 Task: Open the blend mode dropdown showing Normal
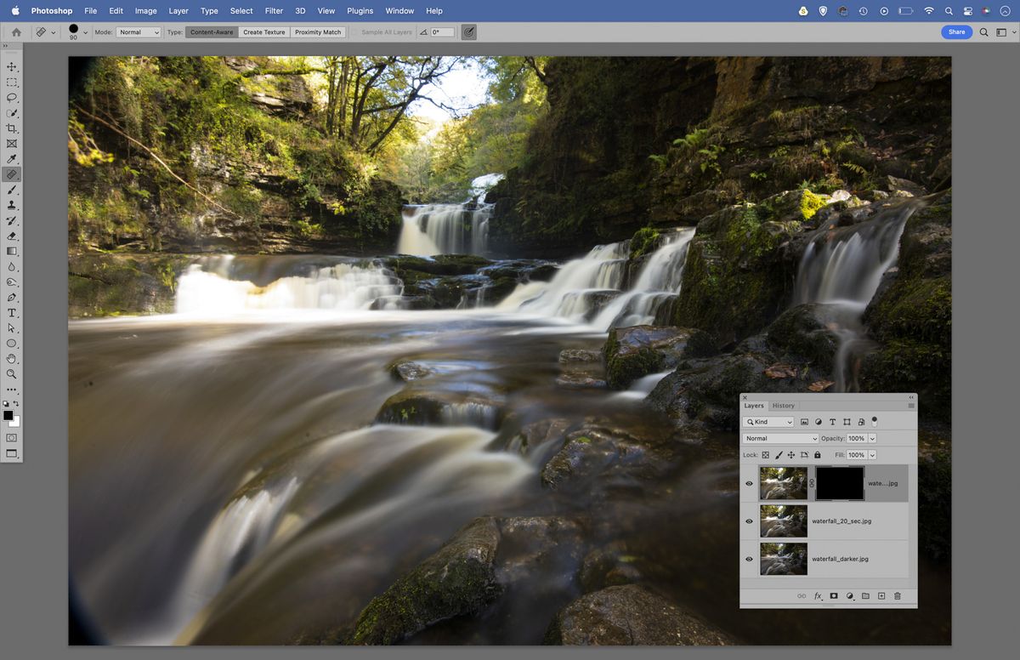pos(779,437)
